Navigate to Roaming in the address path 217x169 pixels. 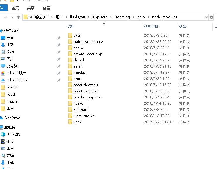[122, 17]
